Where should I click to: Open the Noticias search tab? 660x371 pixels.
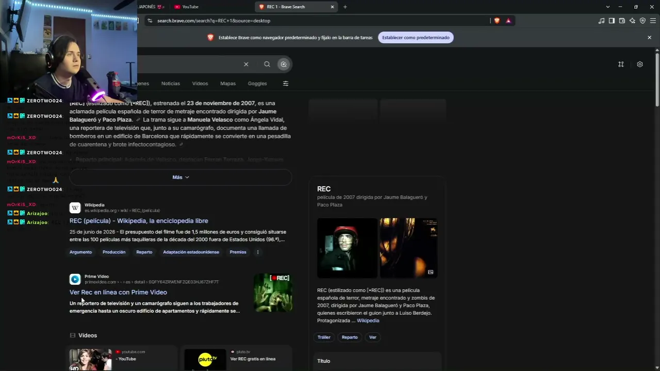coord(171,83)
